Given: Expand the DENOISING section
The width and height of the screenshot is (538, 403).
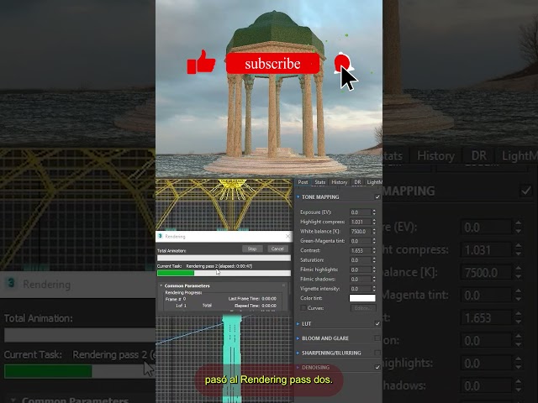Looking at the screenshot, I should [298, 367].
